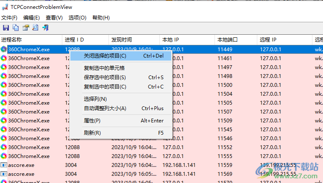Image resolution: width=323 pixels, height=183 pixels.
Task: Click the 360ChromeX icon in port 11504 row
Action: coord(3,94)
